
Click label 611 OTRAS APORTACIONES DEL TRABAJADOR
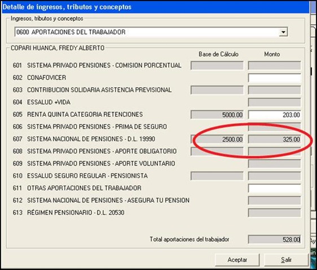click(x=77, y=188)
